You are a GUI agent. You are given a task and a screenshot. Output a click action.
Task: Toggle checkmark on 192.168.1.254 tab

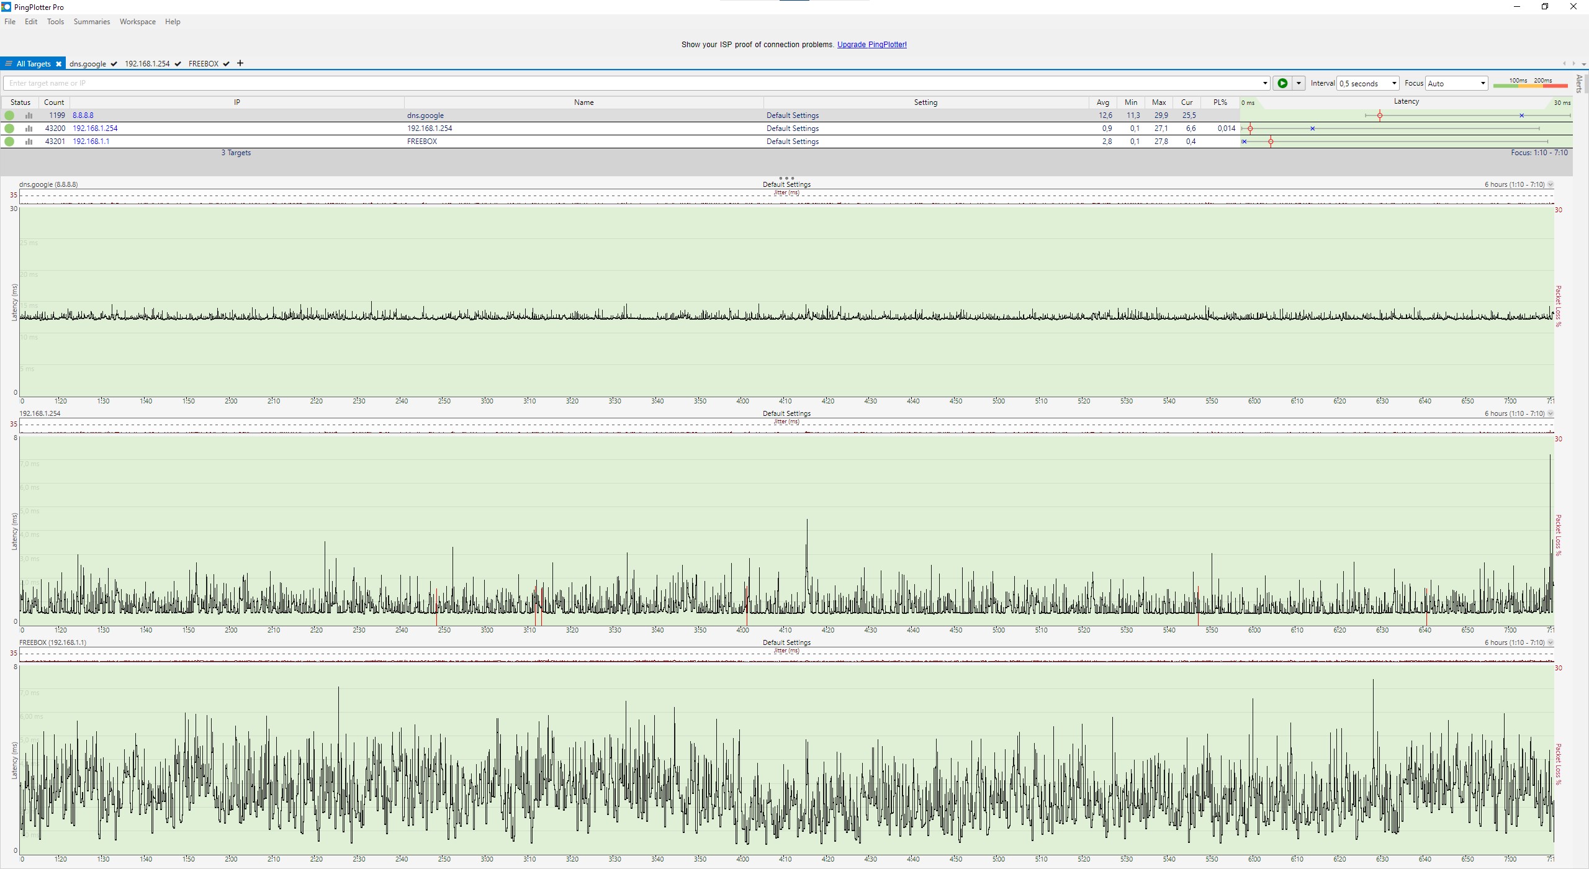click(178, 64)
